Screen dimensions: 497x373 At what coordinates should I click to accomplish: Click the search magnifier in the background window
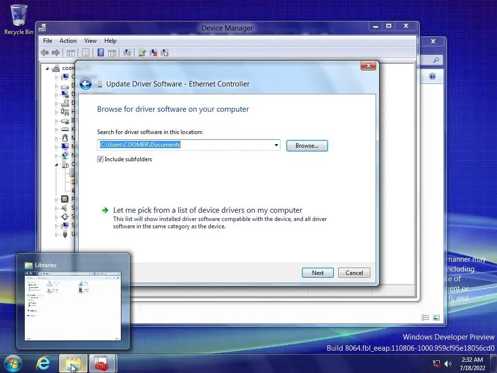pyautogui.click(x=436, y=60)
